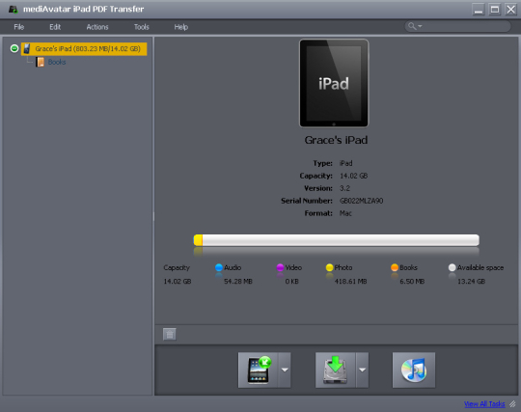Click the white Available space legend dot

pos(452,267)
